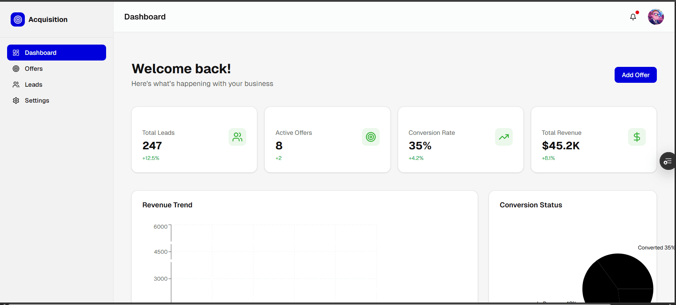Click the Add Offer button
The image size is (676, 305).
click(635, 75)
